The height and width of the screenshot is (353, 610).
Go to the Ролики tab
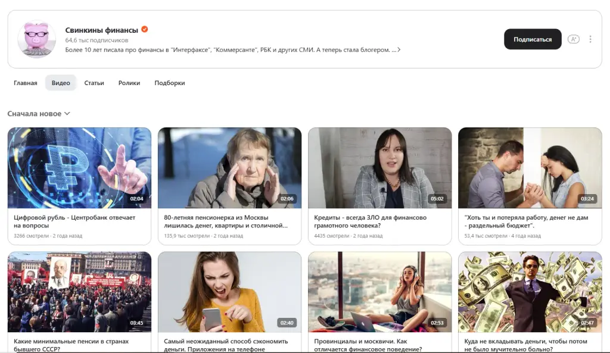[x=129, y=83]
